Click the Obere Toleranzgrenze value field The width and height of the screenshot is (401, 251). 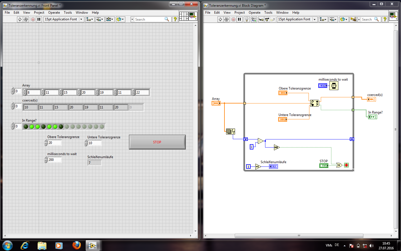coord(55,143)
